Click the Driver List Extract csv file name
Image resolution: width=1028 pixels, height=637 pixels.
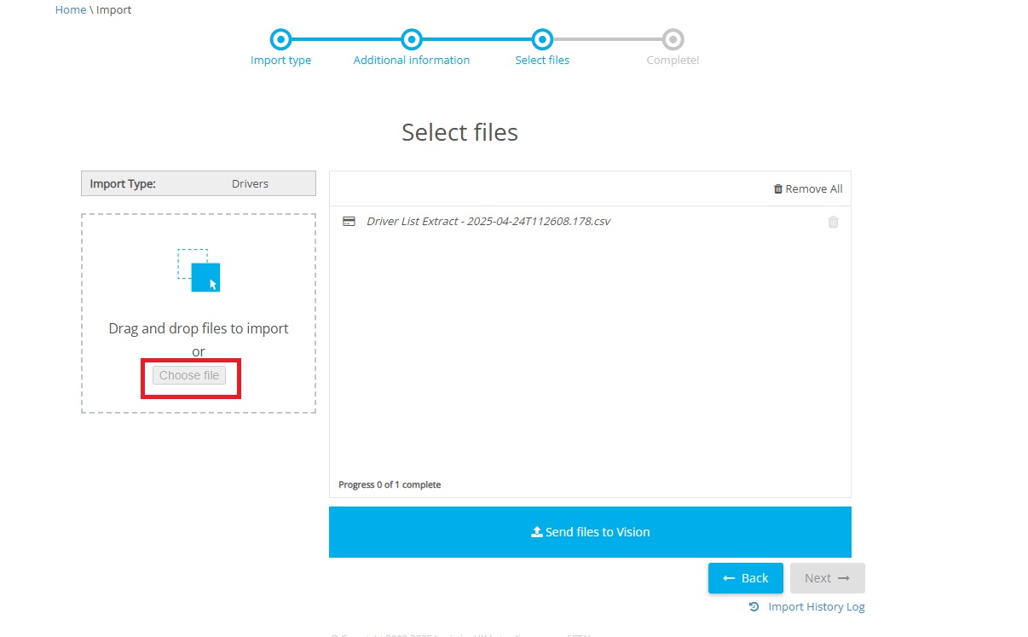tap(488, 221)
